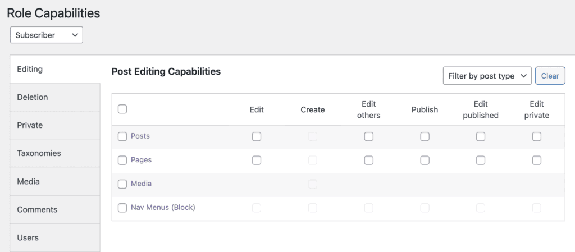Go to the Media sidebar tab
Viewport: 575px width, 252px height.
(x=28, y=181)
